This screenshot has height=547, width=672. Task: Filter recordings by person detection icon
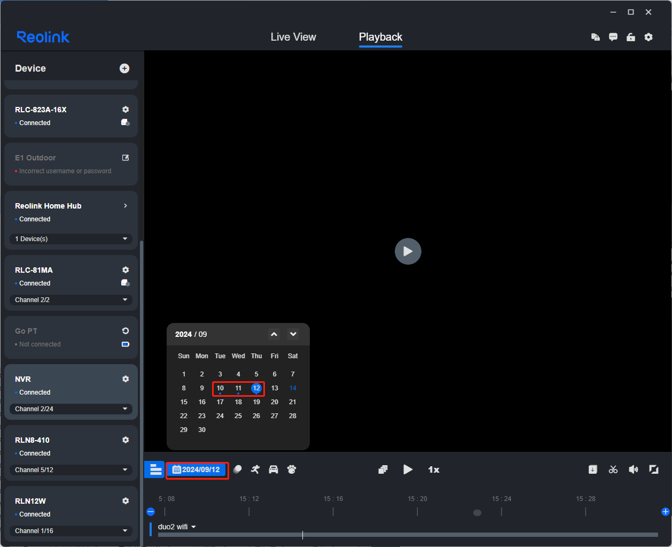tap(255, 469)
